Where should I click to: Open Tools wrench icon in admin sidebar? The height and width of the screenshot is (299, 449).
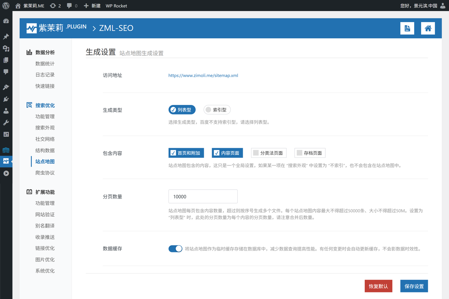click(6, 123)
